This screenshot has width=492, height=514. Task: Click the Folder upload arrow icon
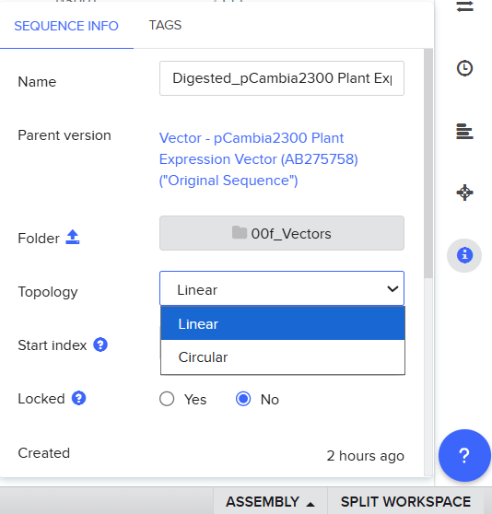73,237
